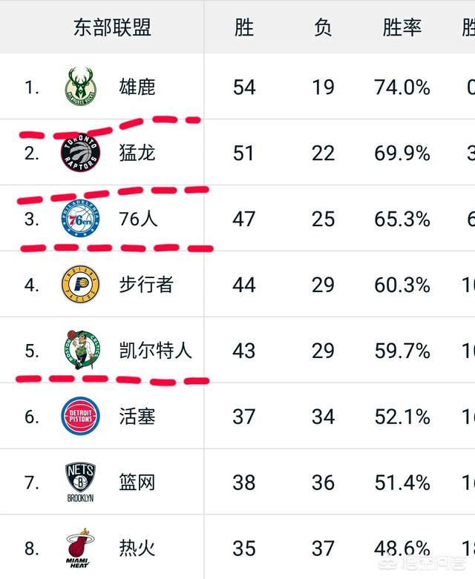Image resolution: width=475 pixels, height=579 pixels.
Task: Select the 热火 win percentage 48.6%
Action: click(402, 548)
